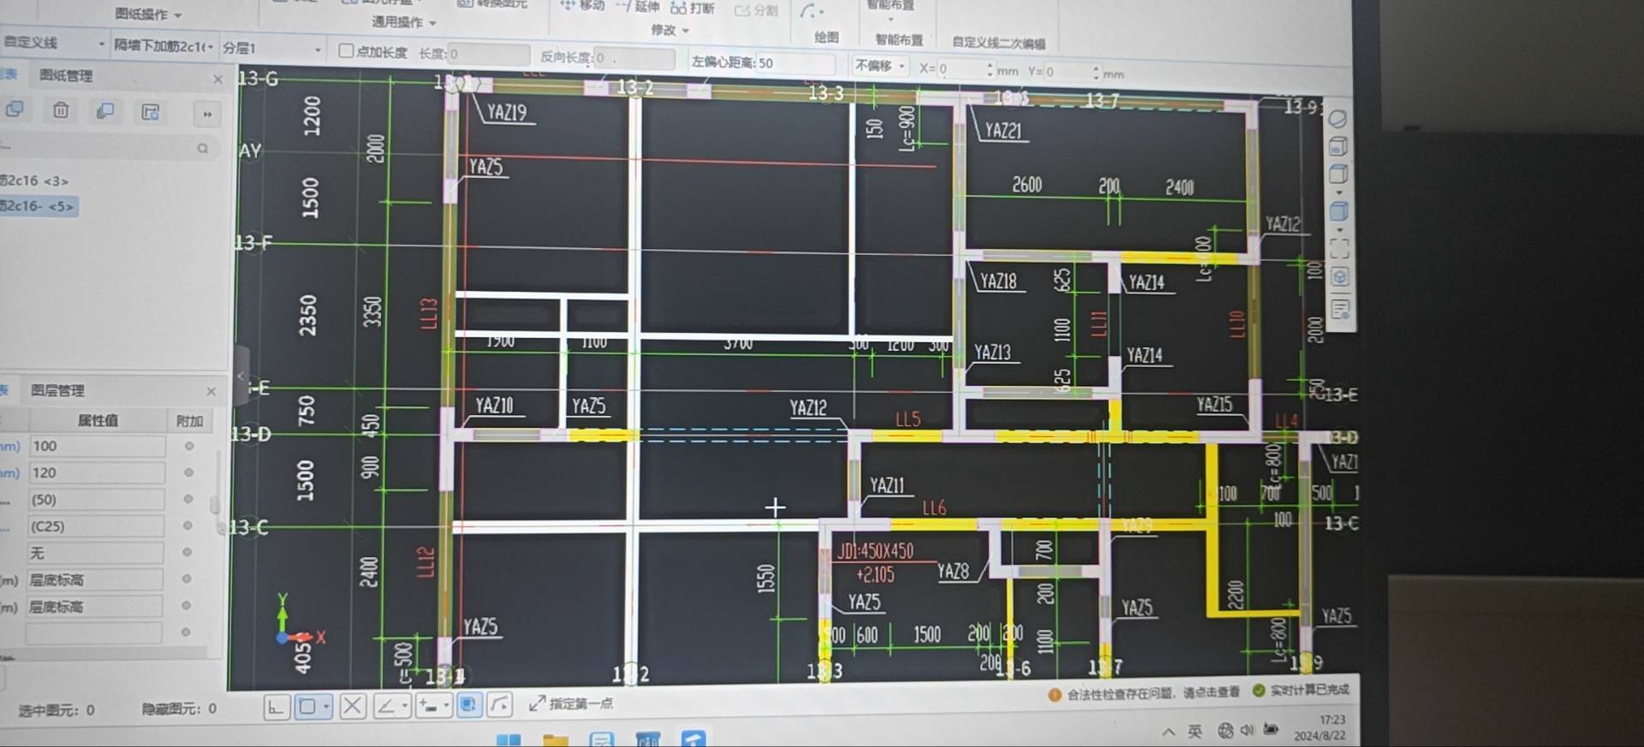Click the copy-drawing icon in 图纸管理 toolbar
Screen dimensions: 1644x747
(15, 110)
